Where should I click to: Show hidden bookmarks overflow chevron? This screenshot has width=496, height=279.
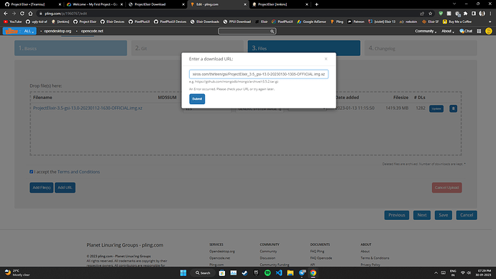(490, 22)
